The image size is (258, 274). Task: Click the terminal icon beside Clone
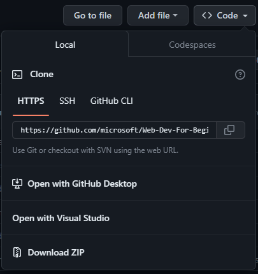(x=17, y=75)
